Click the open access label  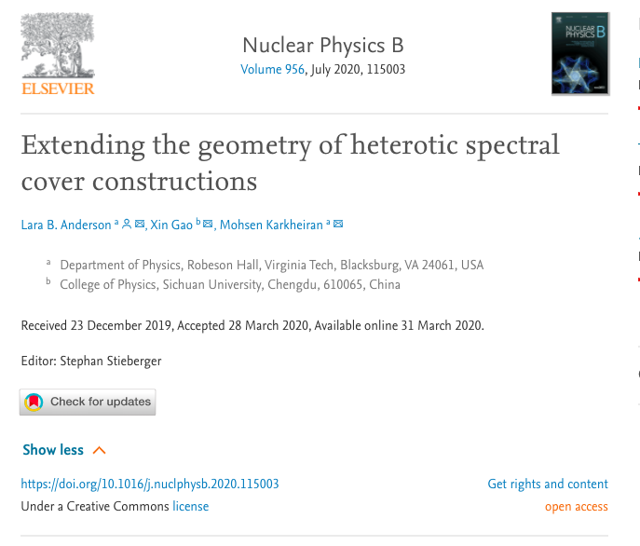point(576,507)
